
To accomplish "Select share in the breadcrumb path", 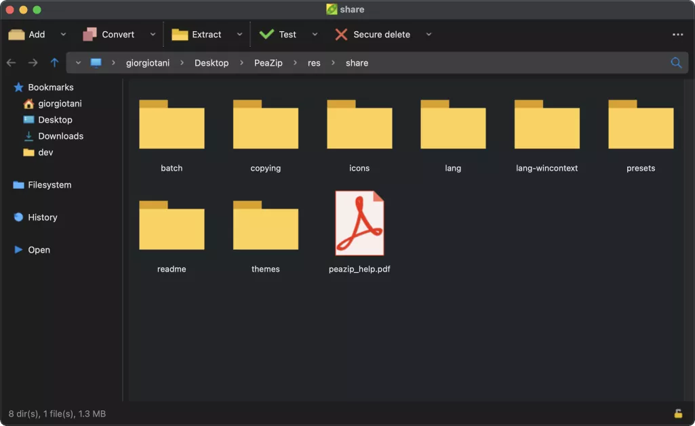I will click(357, 63).
